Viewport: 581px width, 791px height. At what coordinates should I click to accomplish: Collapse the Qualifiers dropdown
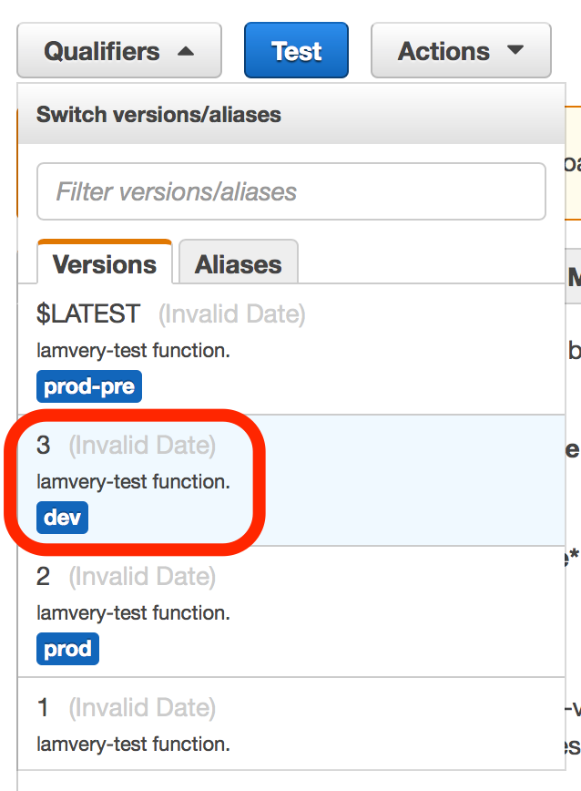click(x=118, y=51)
